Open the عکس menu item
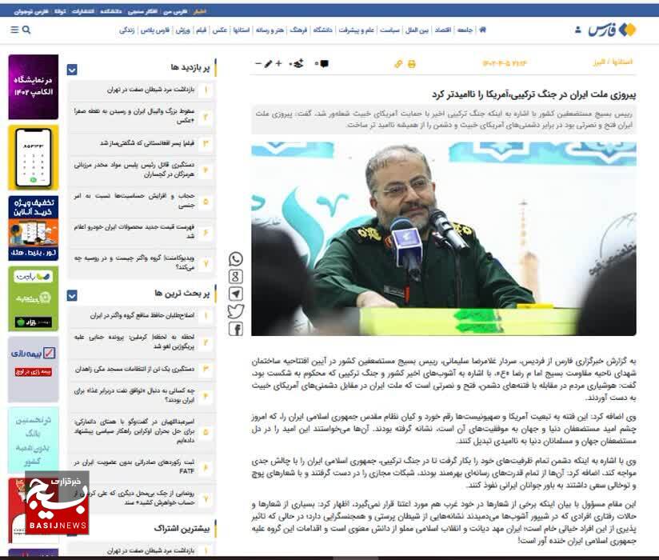 point(219,30)
